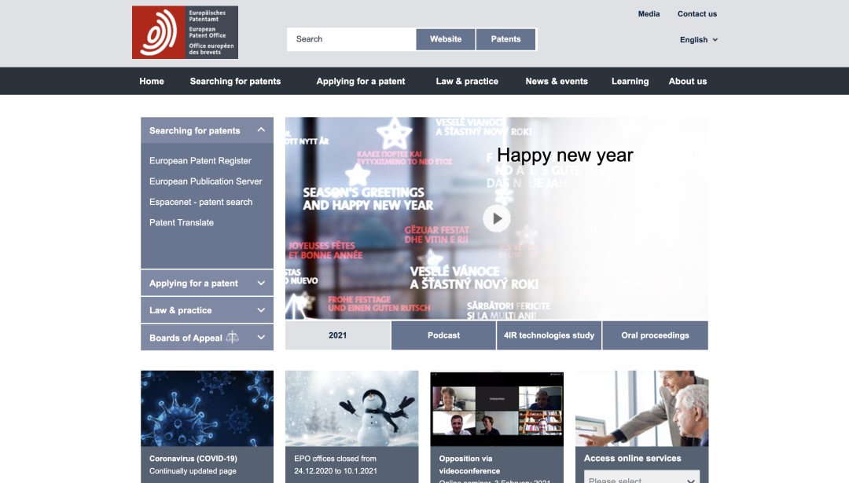This screenshot has height=483, width=849.
Task: Open Opposition via videoconference card title
Action: pyautogui.click(x=469, y=465)
